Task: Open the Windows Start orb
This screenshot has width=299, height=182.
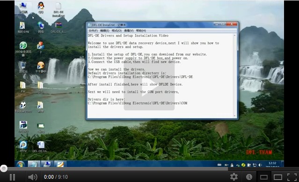Action: (21, 164)
